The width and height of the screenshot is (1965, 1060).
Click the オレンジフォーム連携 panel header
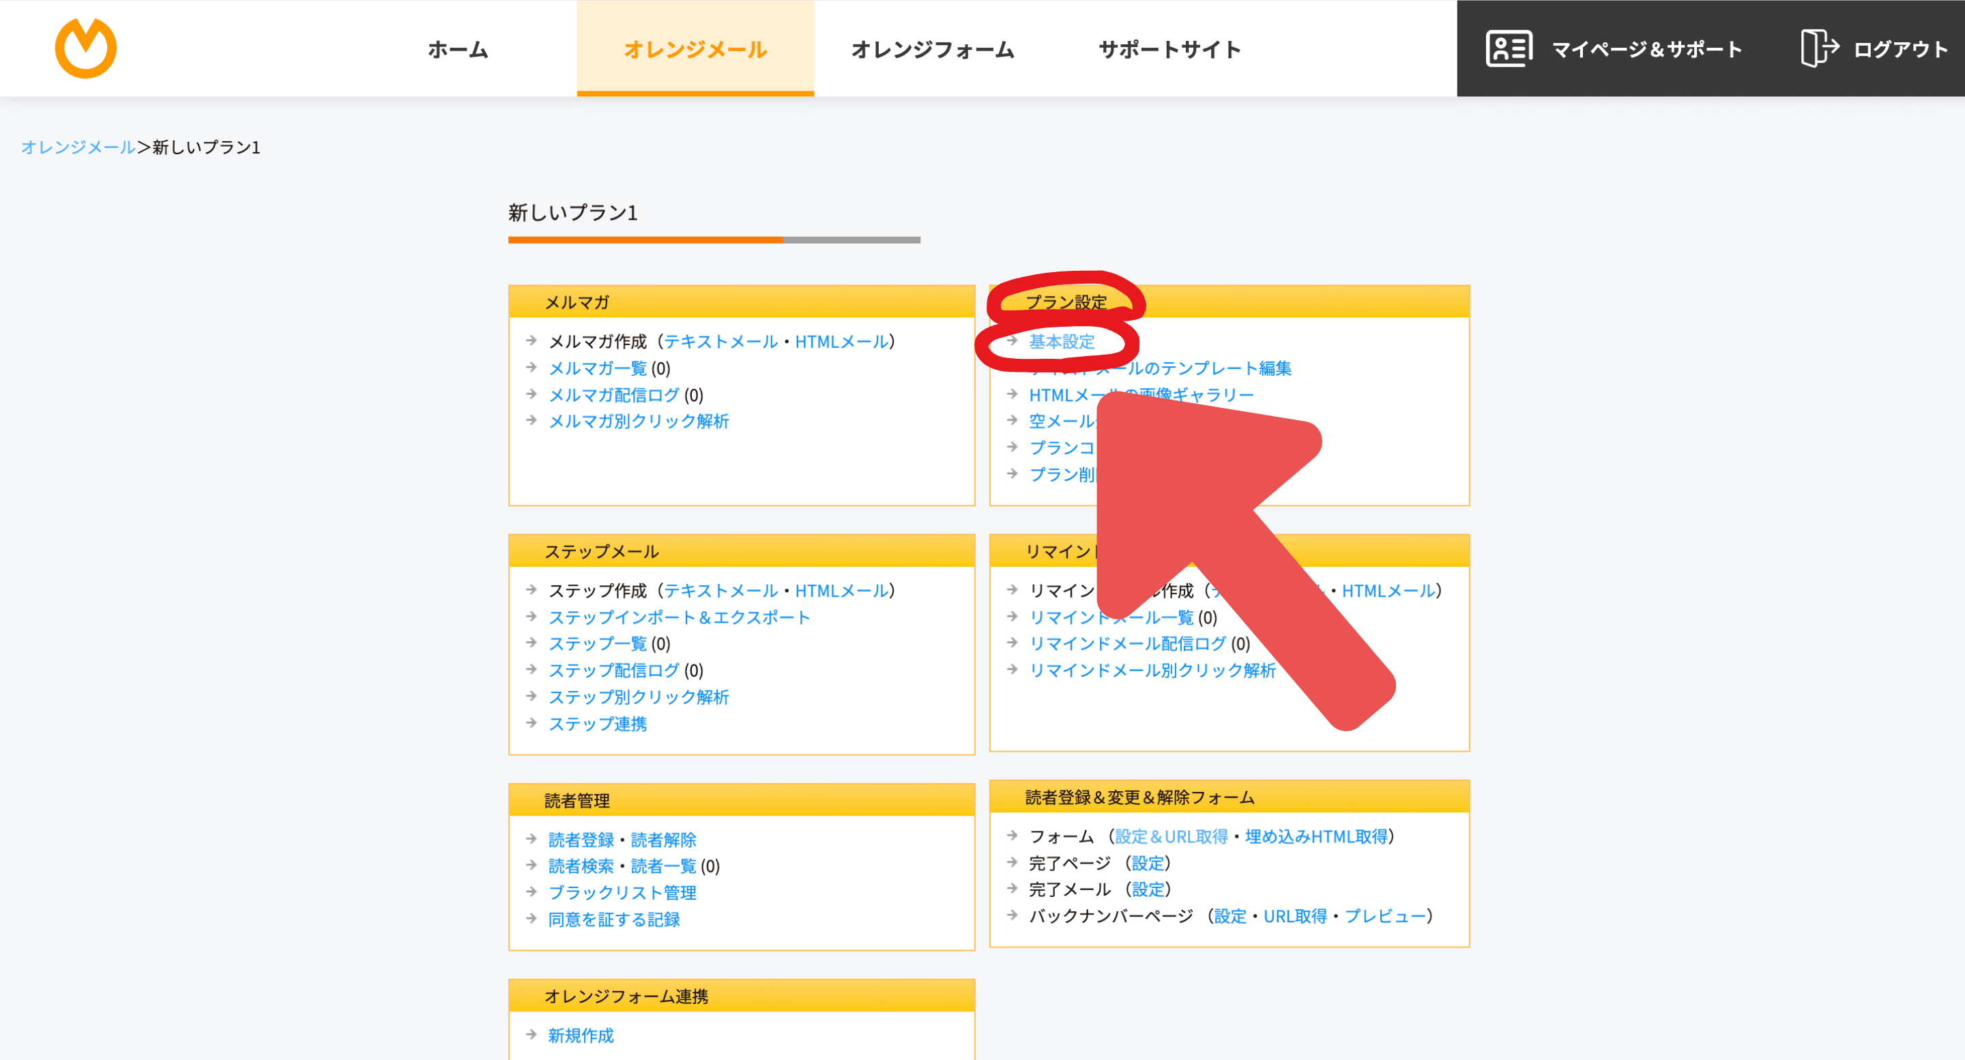coord(742,996)
